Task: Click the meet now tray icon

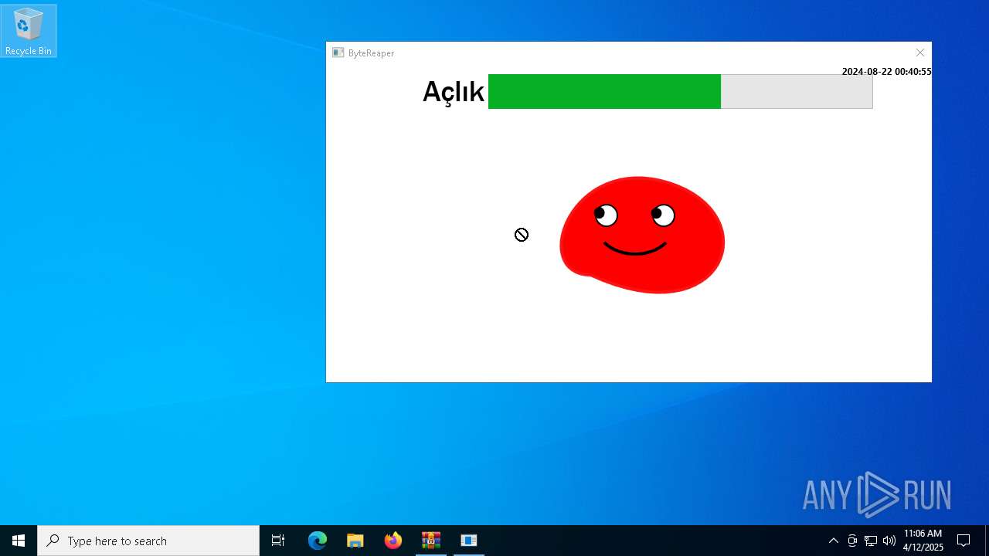Action: tap(852, 541)
